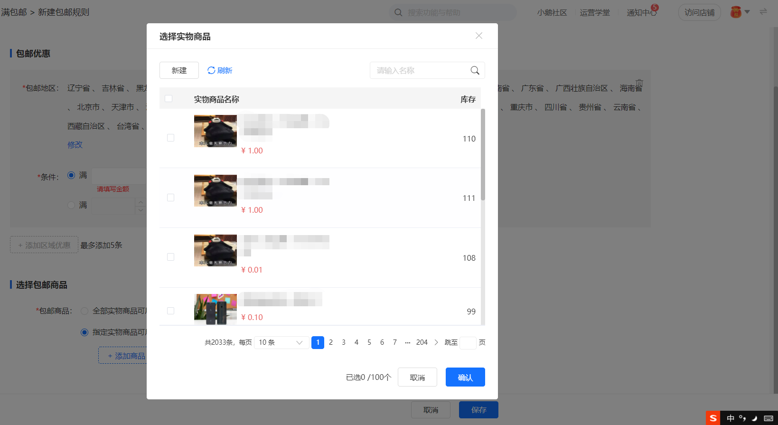Go to page 2 of the product list
The height and width of the screenshot is (425, 778).
click(x=331, y=342)
